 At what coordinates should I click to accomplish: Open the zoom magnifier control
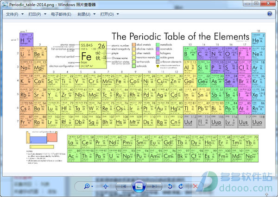(x=87, y=186)
